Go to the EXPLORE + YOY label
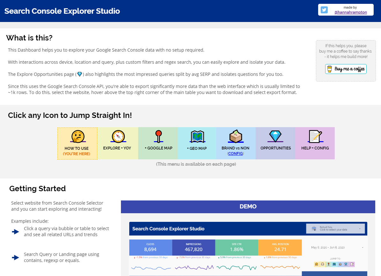381x276 pixels. (x=117, y=148)
